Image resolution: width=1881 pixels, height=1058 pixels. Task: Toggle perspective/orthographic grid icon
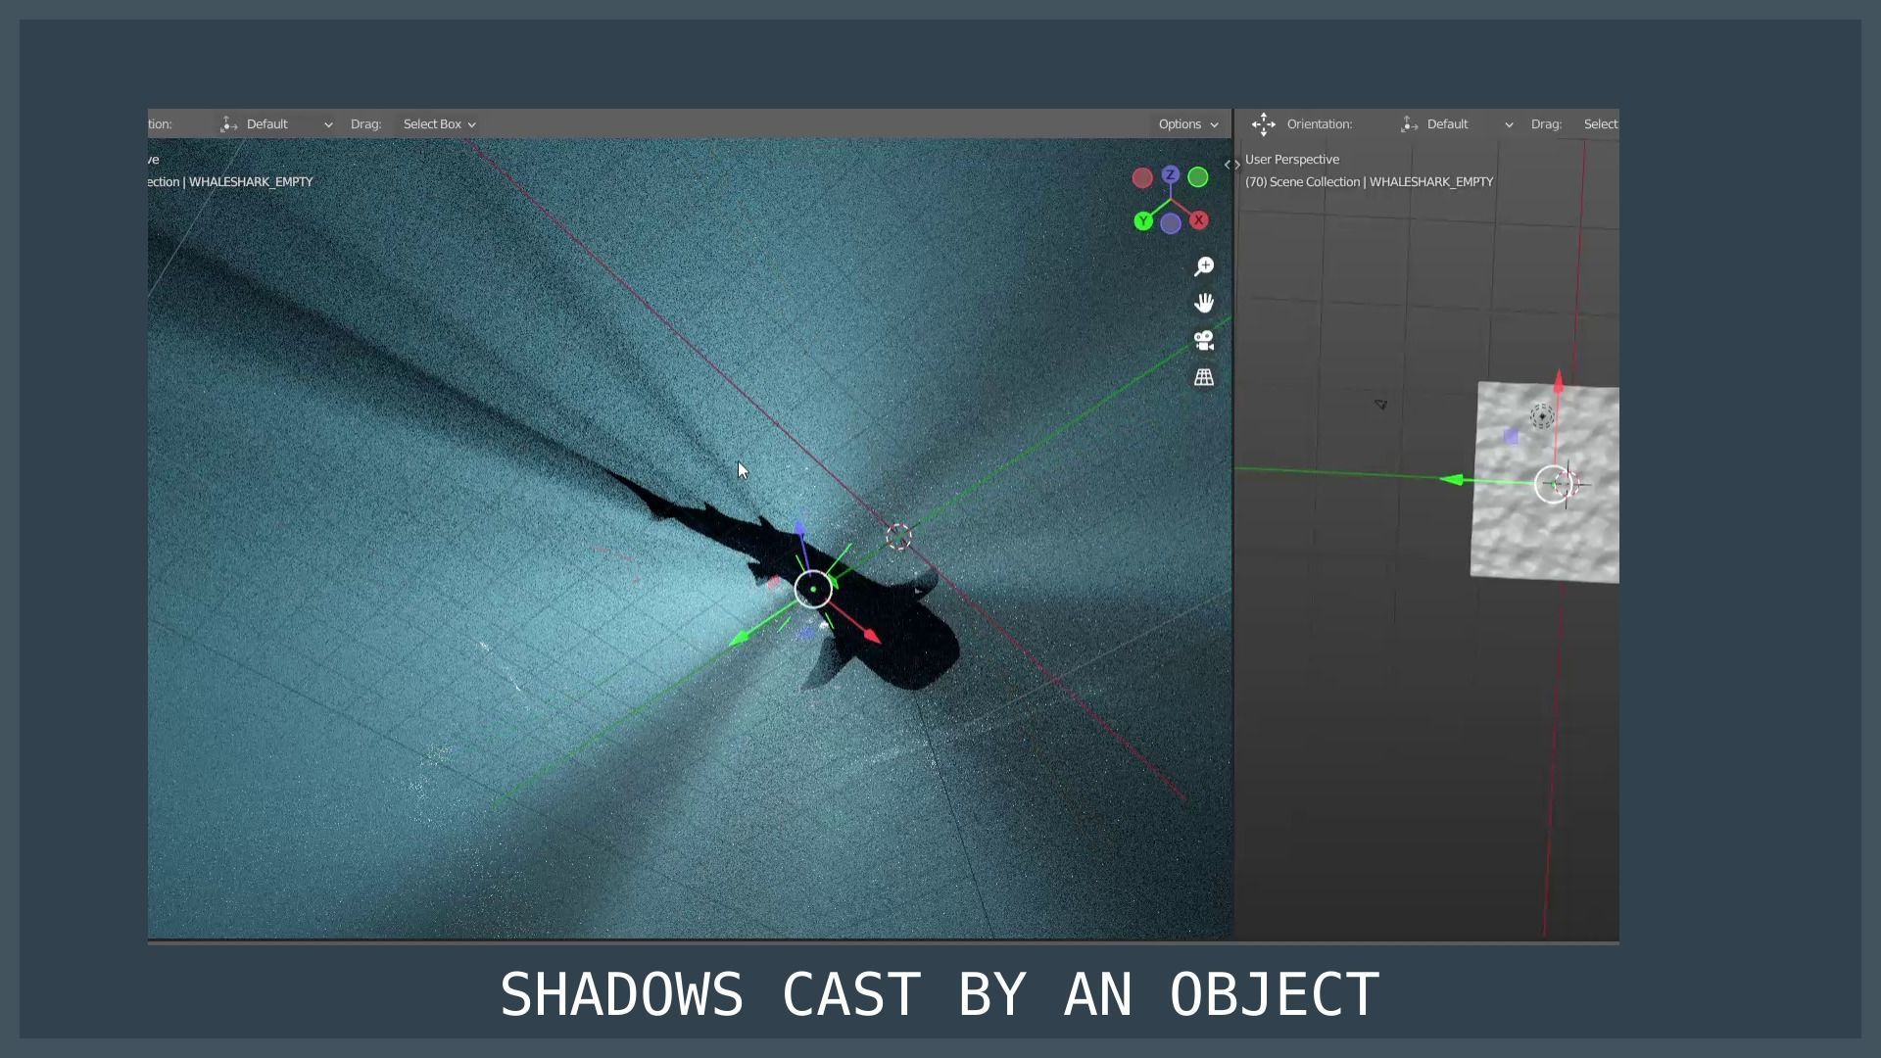point(1204,377)
